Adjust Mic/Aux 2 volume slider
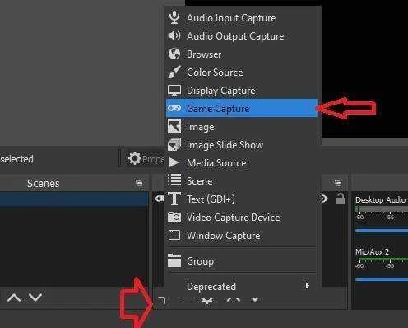This screenshot has width=408, height=328. coord(382,279)
